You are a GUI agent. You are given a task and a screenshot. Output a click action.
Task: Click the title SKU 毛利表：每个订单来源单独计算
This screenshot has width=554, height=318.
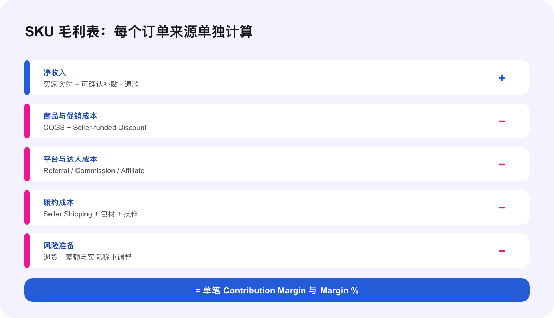139,31
